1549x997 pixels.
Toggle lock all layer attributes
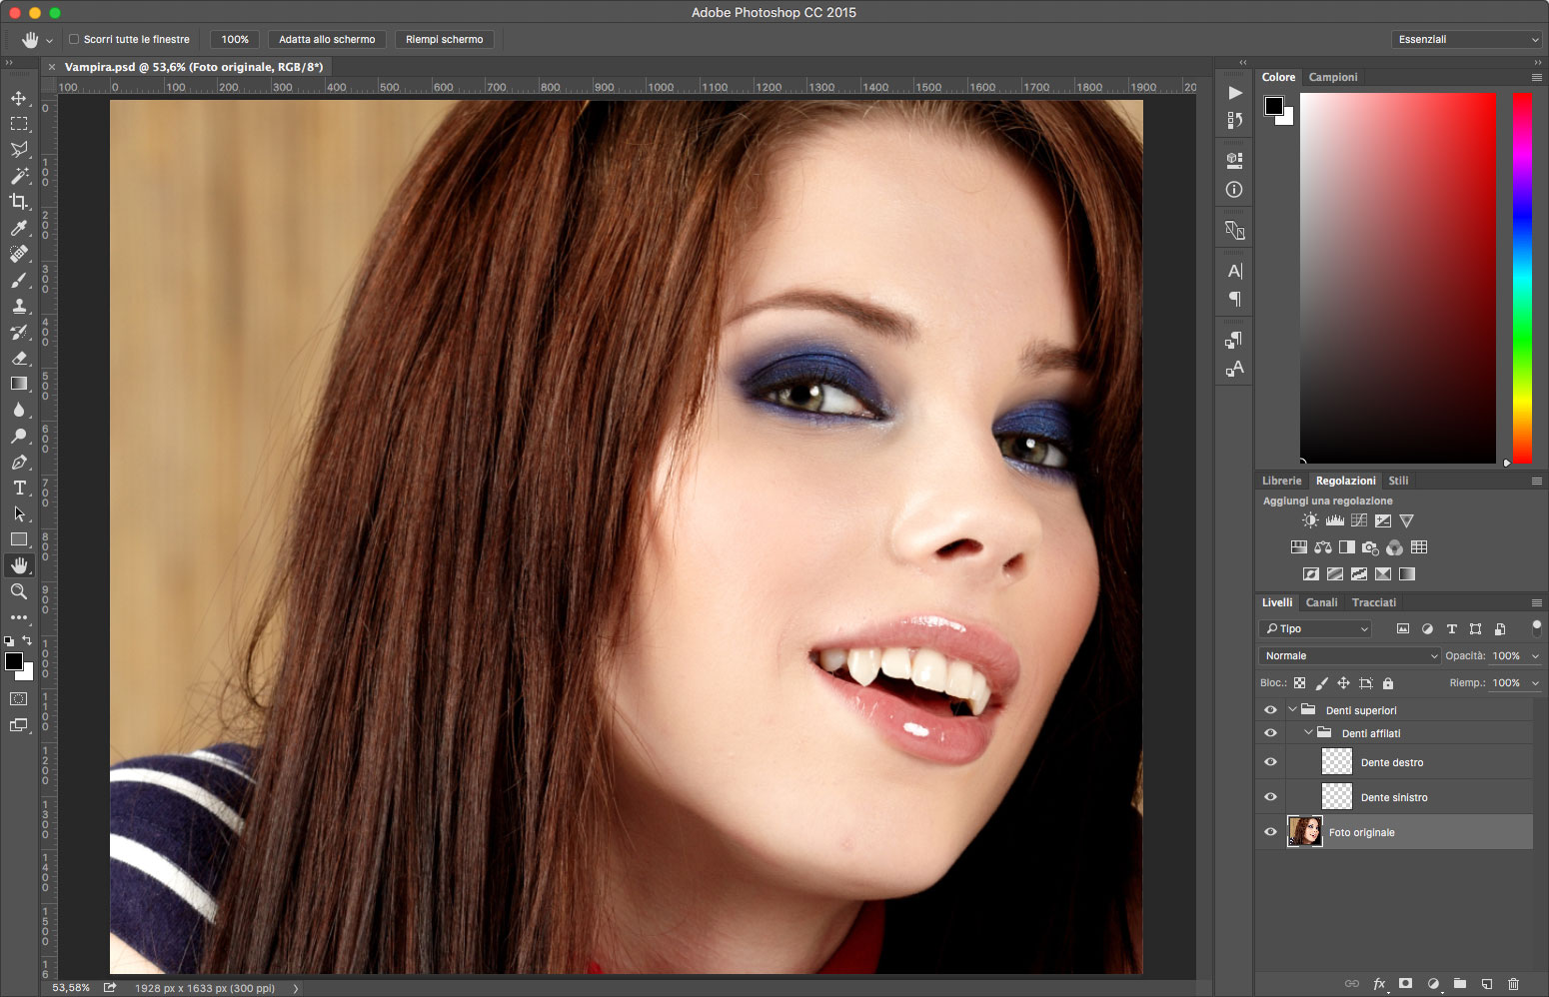[x=1388, y=683]
